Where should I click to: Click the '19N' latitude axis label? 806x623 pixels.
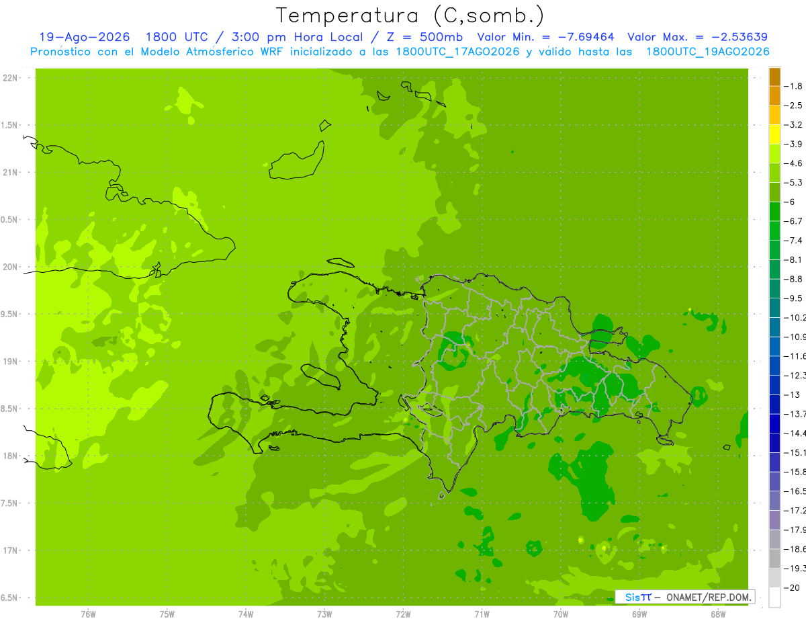pyautogui.click(x=10, y=362)
